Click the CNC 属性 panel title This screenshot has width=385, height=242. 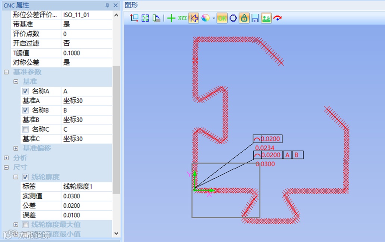[16, 5]
